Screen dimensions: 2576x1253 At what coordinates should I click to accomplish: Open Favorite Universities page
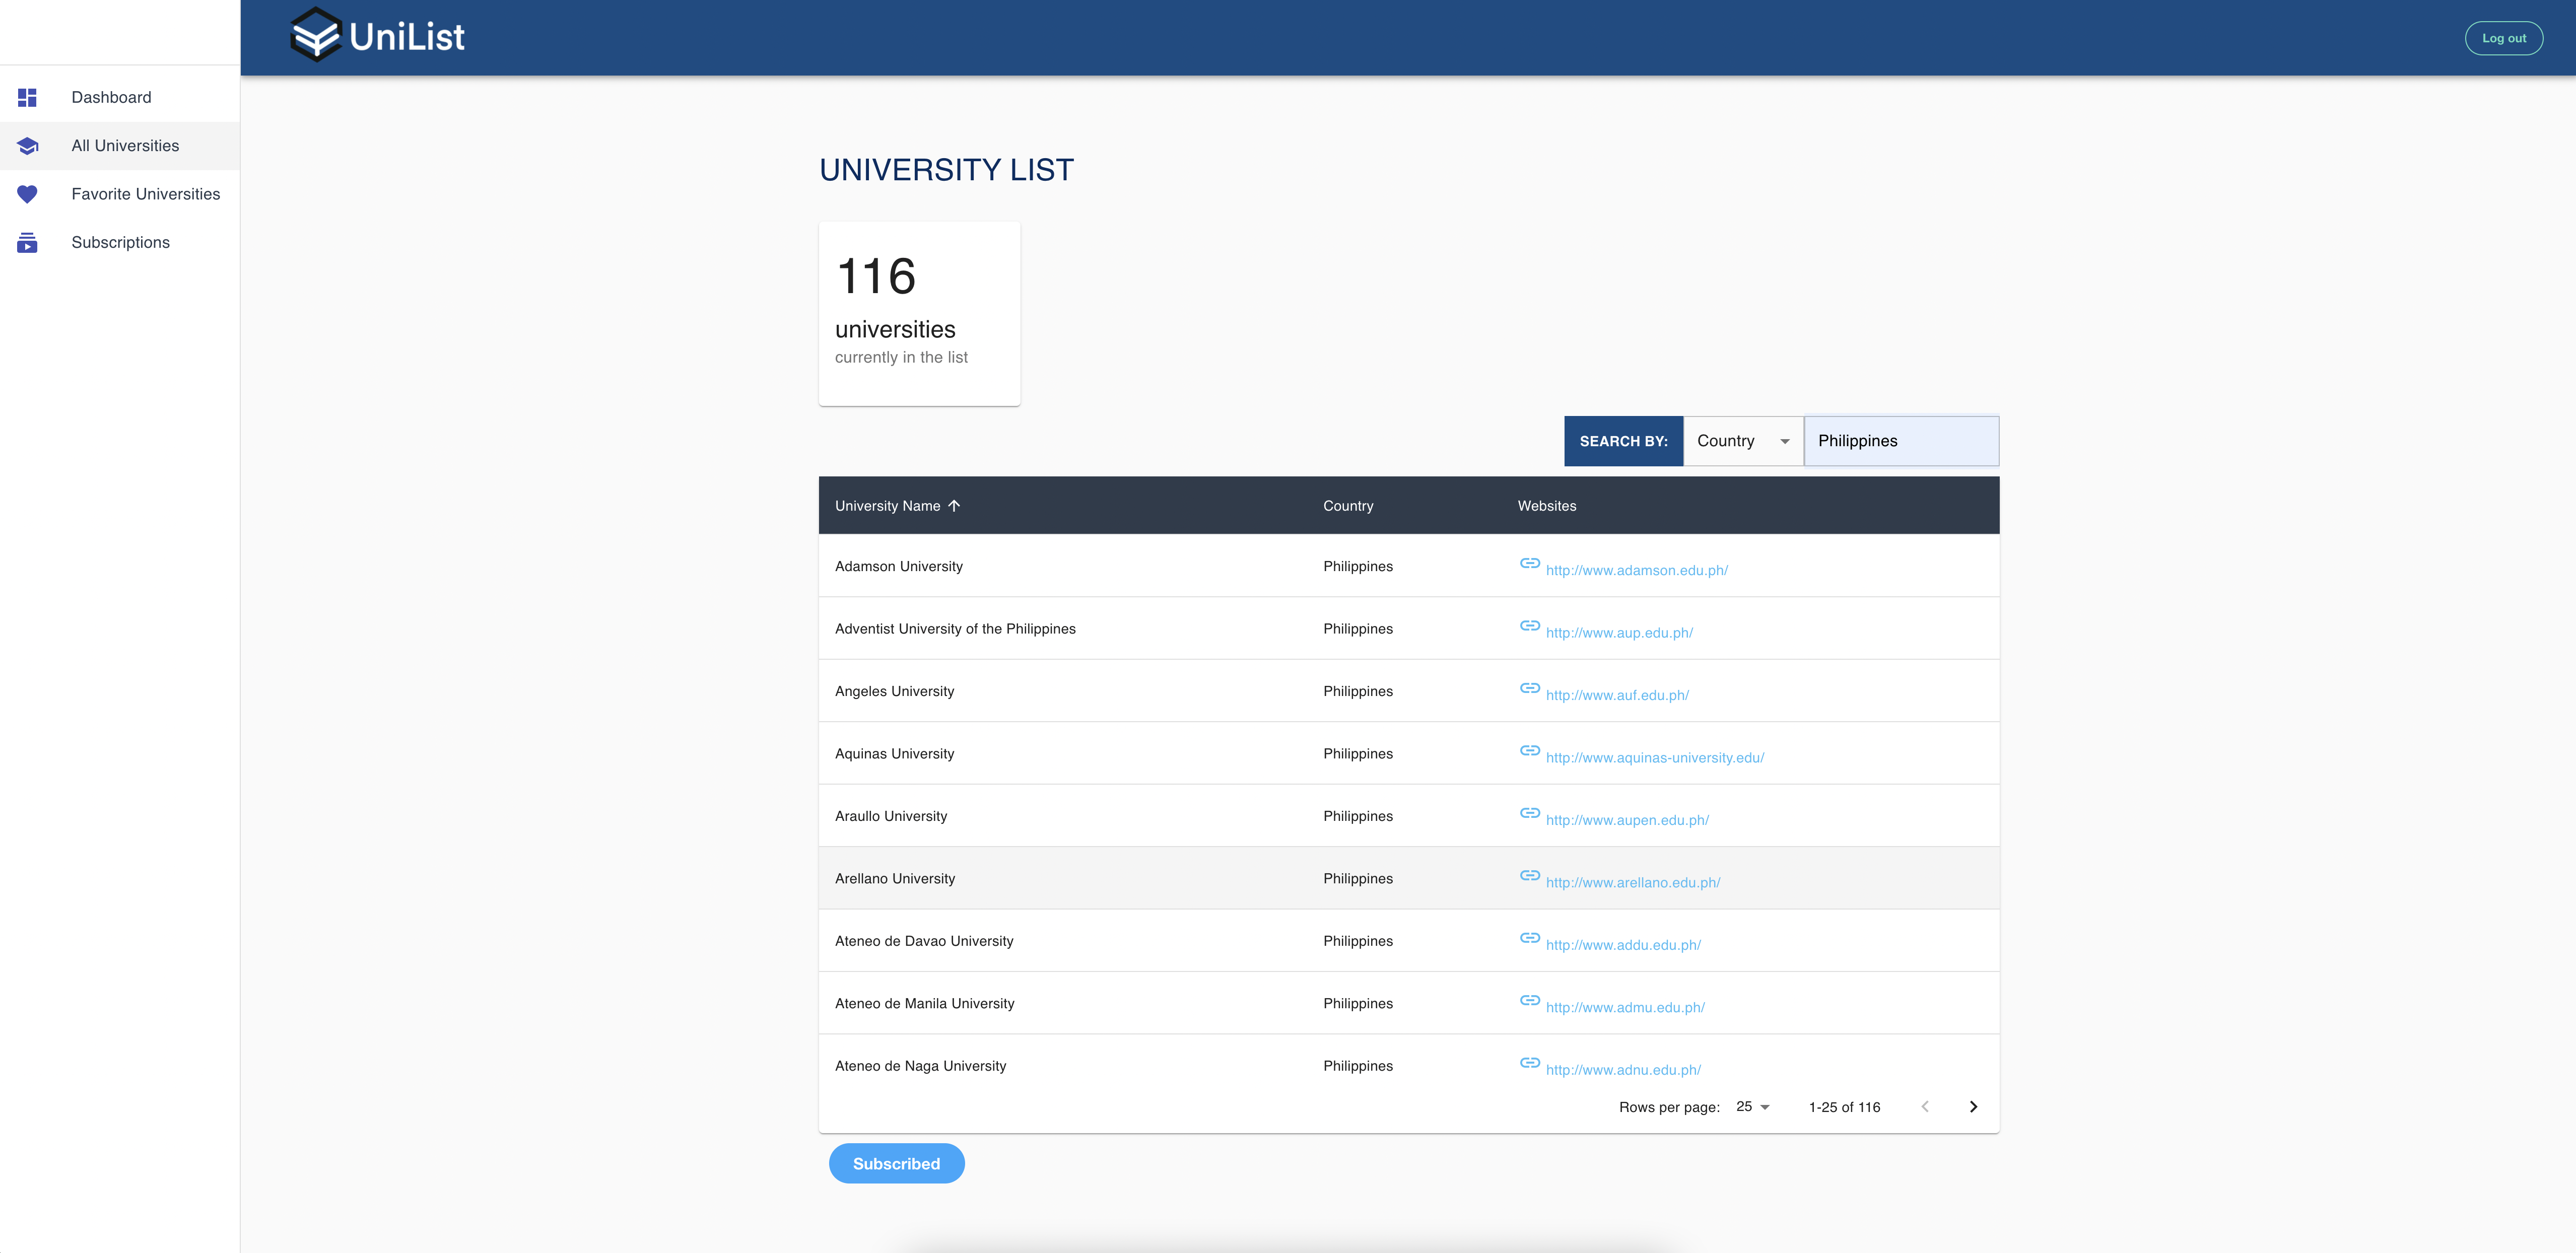click(x=120, y=194)
